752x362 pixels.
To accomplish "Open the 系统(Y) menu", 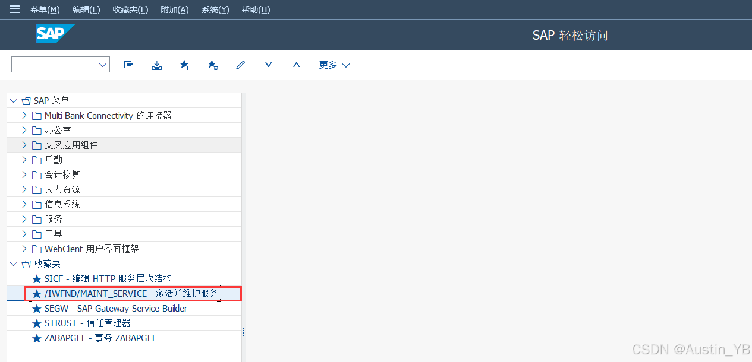I will (x=215, y=9).
